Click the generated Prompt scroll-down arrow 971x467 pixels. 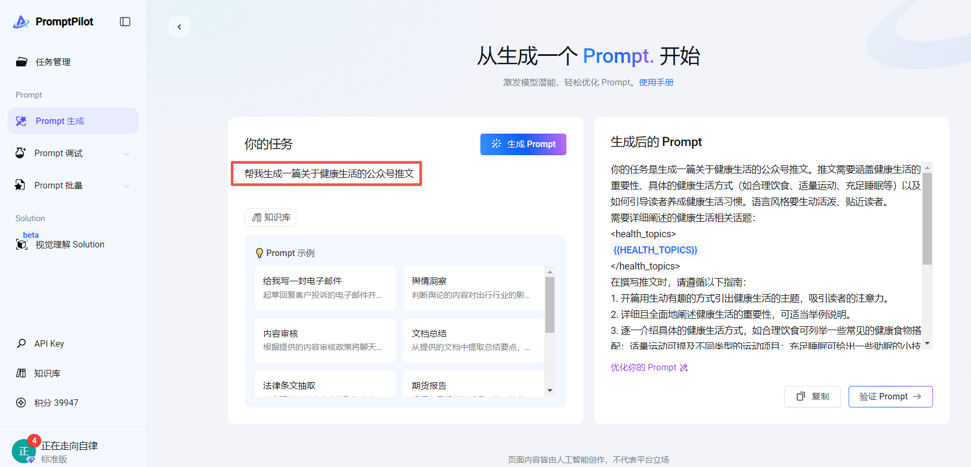pyautogui.click(x=927, y=344)
